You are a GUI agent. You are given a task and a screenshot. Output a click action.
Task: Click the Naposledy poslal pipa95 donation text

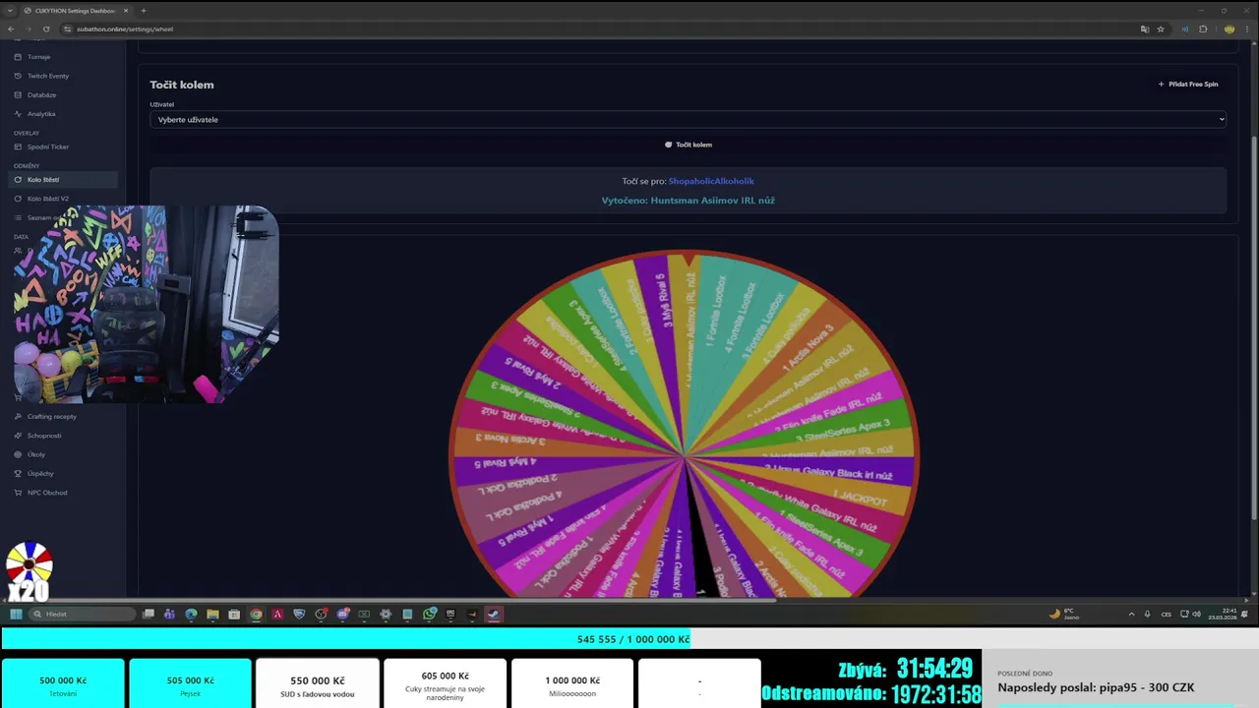click(1096, 687)
